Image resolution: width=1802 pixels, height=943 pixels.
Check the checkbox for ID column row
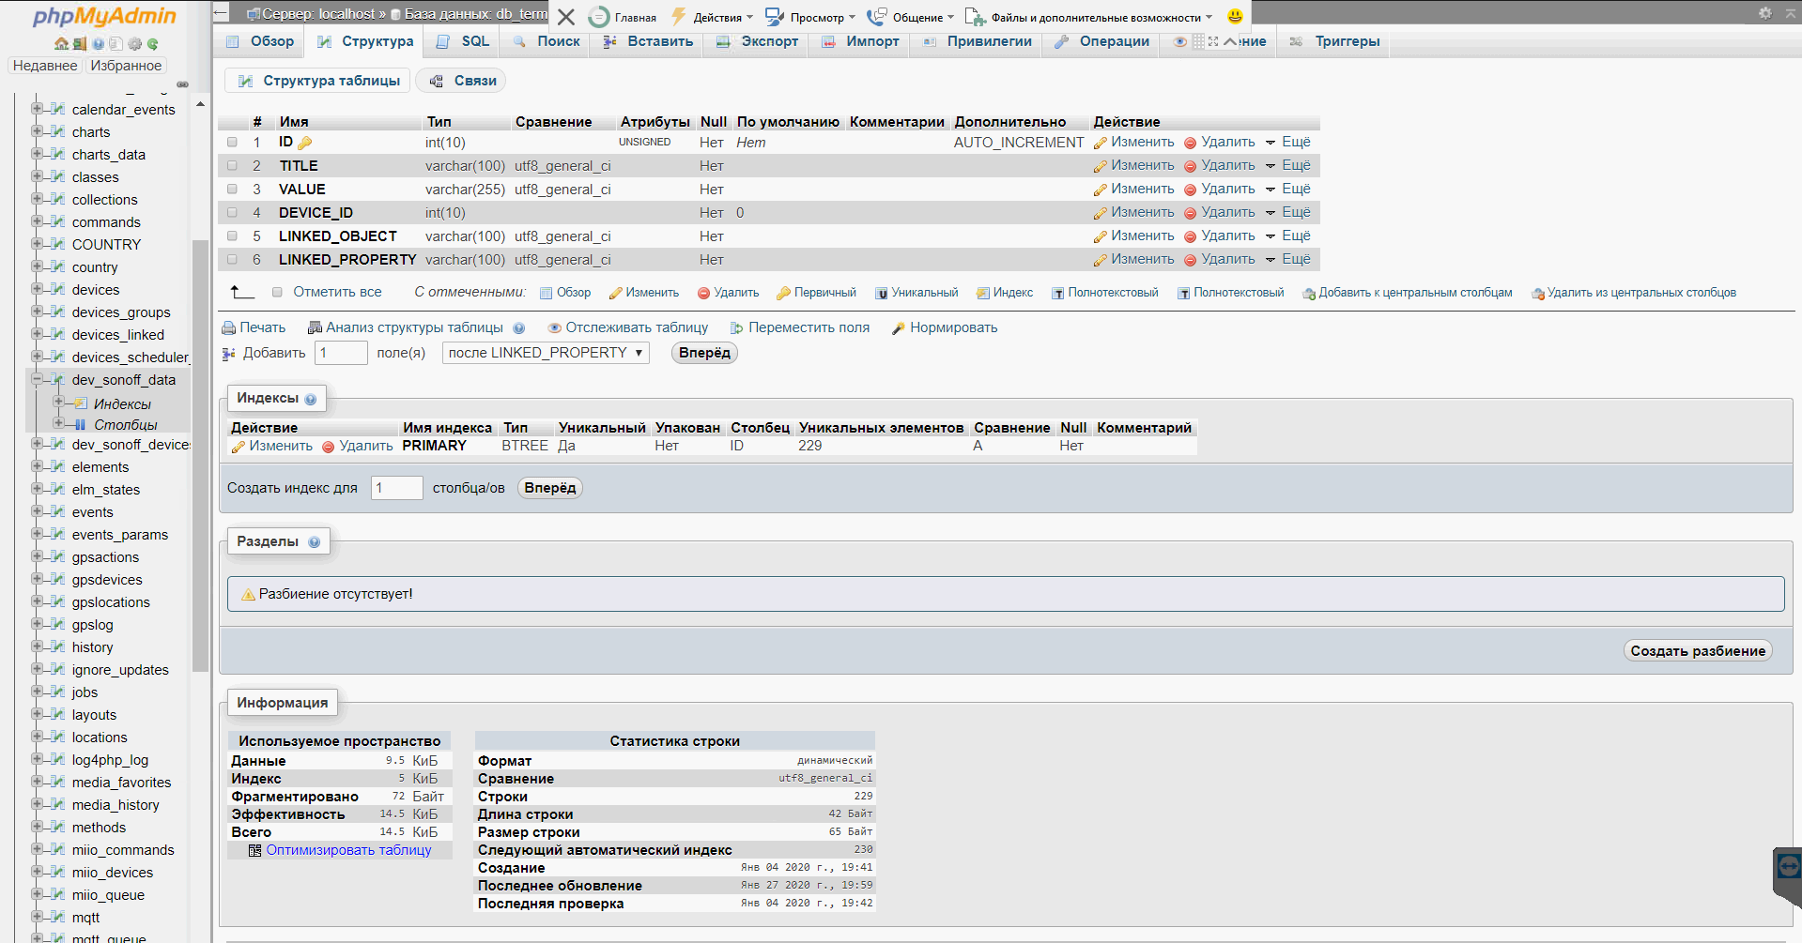pos(232,143)
